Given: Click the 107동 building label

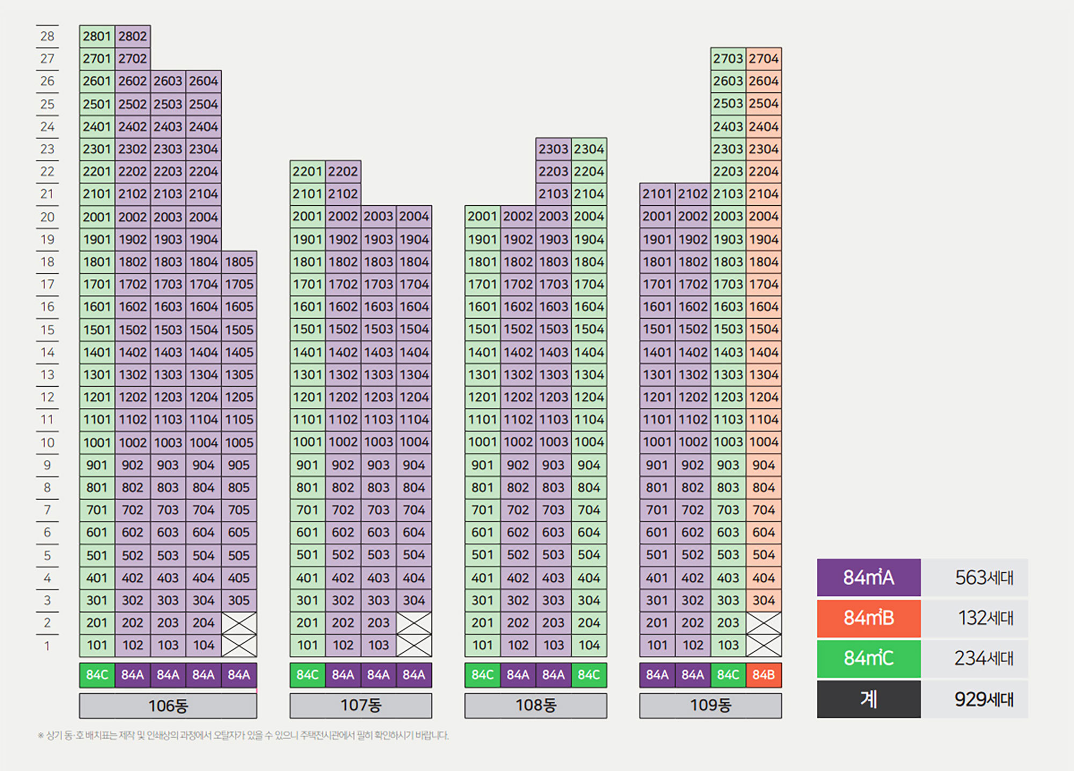Looking at the screenshot, I should pos(361,705).
